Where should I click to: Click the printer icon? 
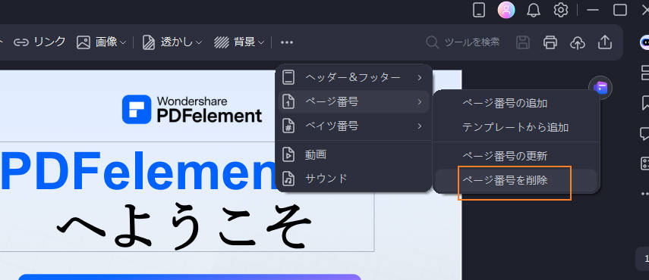pyautogui.click(x=550, y=42)
